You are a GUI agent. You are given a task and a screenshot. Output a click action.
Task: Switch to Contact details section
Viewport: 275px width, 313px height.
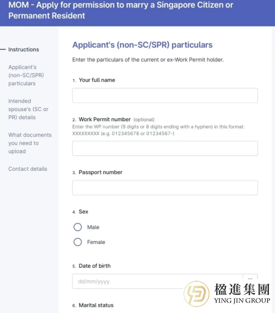(28, 169)
